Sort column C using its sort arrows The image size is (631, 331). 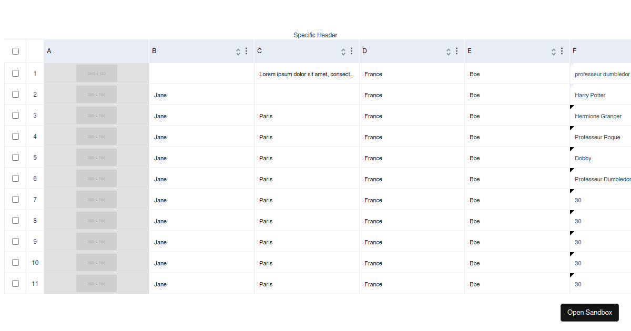click(x=343, y=51)
